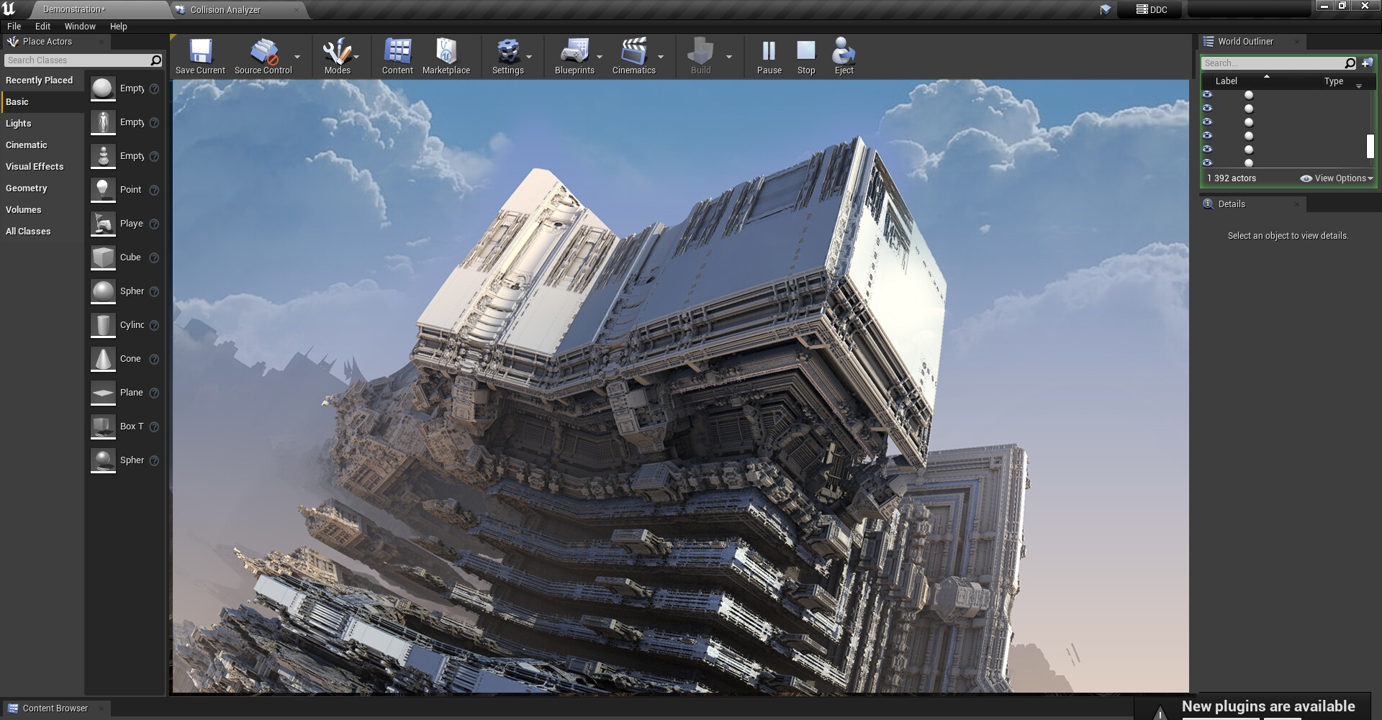
Task: Expand the Settings dropdown arrow
Action: 530,57
